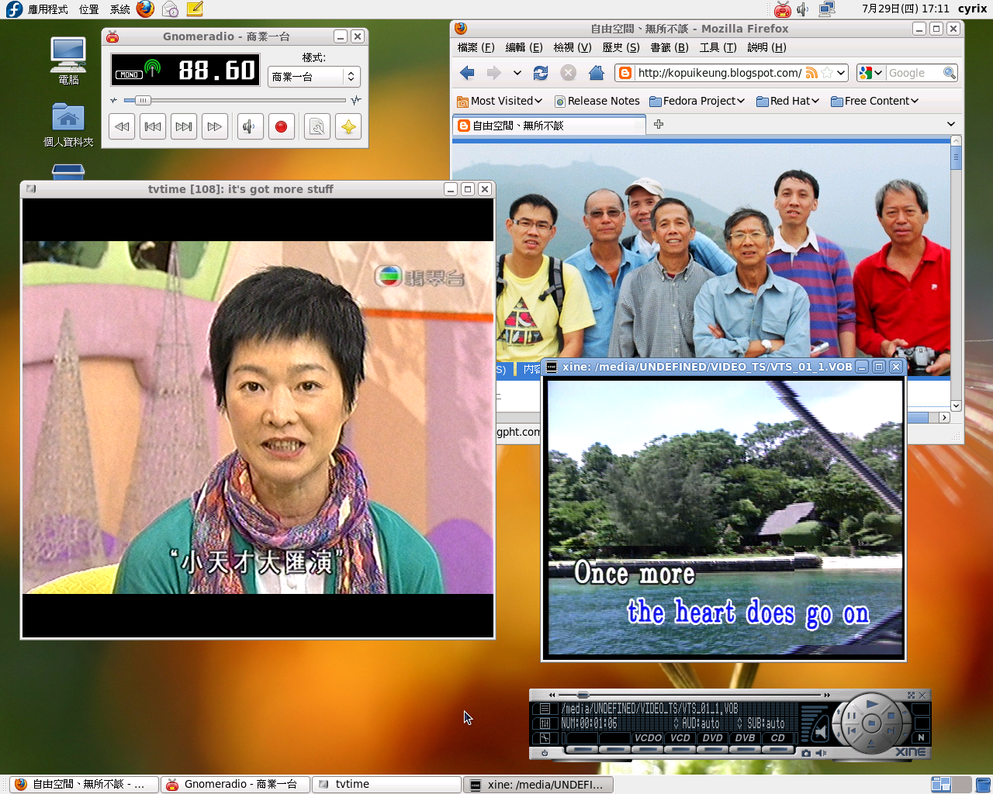
Task: Click the yellow star button in Gnomeradio
Action: click(348, 126)
